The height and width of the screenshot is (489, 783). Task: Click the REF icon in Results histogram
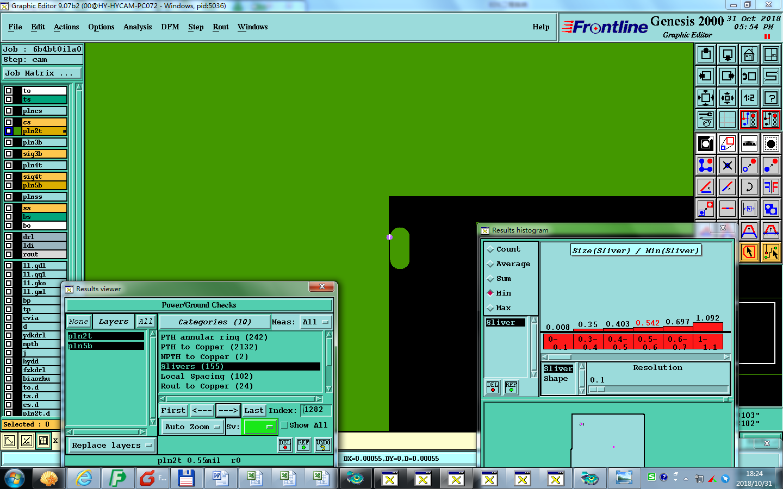[x=511, y=387]
